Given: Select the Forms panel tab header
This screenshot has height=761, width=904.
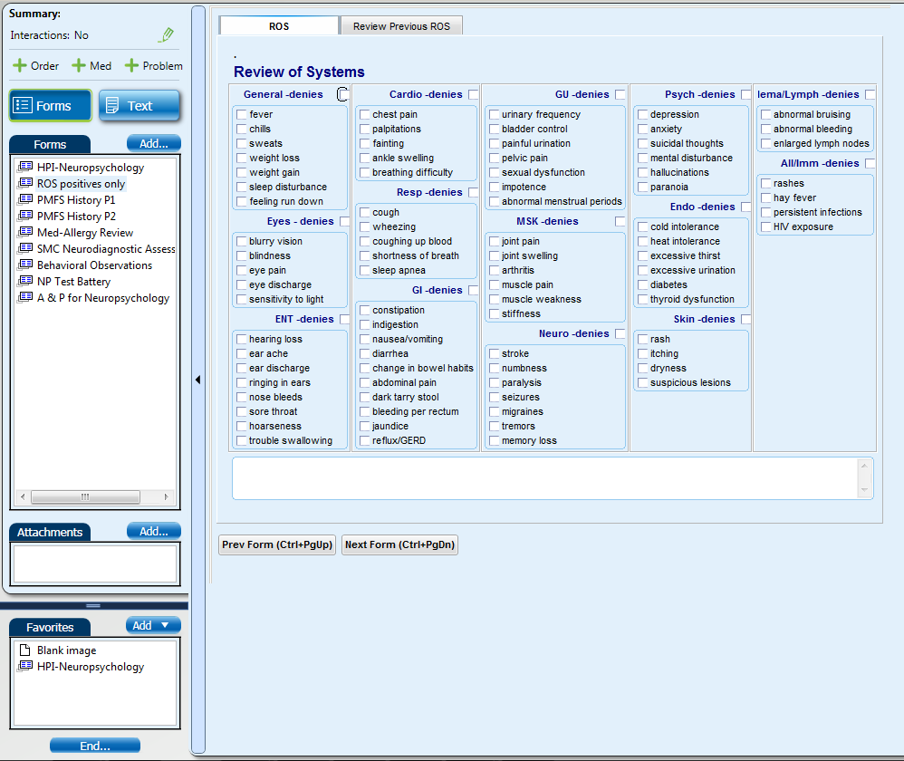Looking at the screenshot, I should (50, 145).
